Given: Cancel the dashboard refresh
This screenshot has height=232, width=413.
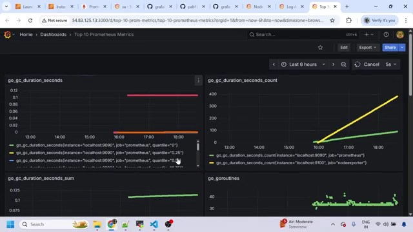Looking at the screenshot, I should [x=367, y=64].
